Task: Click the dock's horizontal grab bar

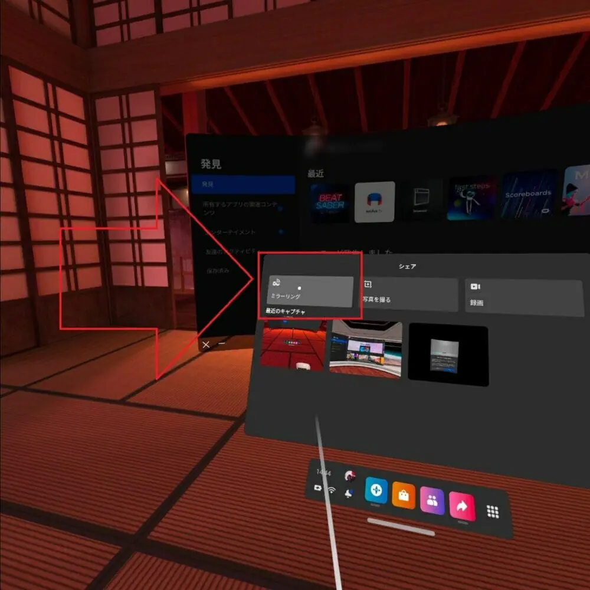Action: [400, 526]
